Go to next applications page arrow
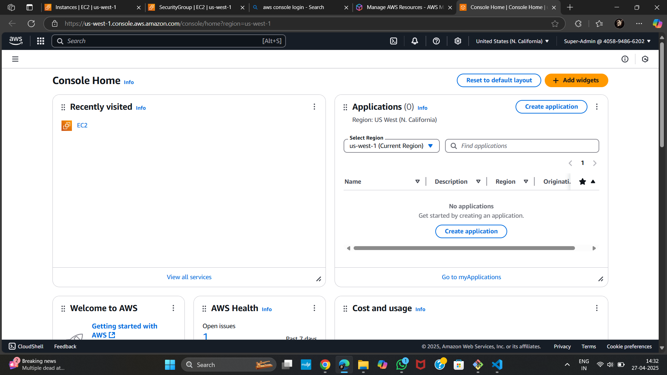This screenshot has width=667, height=375. tap(595, 163)
